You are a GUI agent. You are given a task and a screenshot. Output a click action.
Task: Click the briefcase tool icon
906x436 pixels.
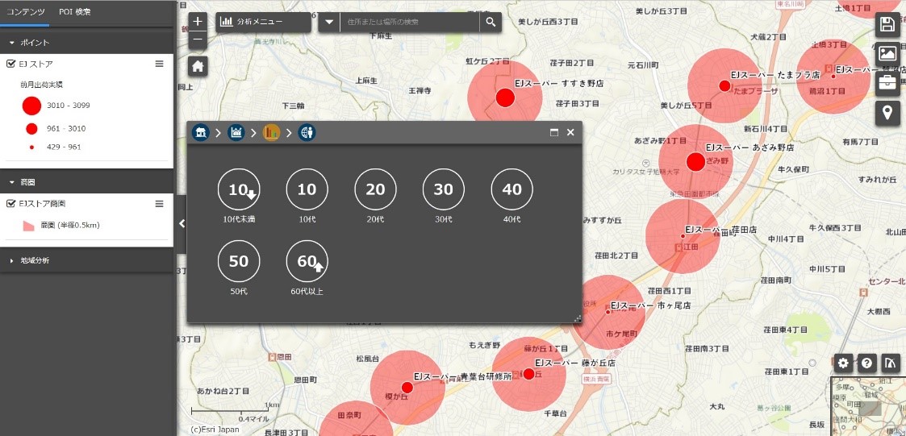pos(887,82)
